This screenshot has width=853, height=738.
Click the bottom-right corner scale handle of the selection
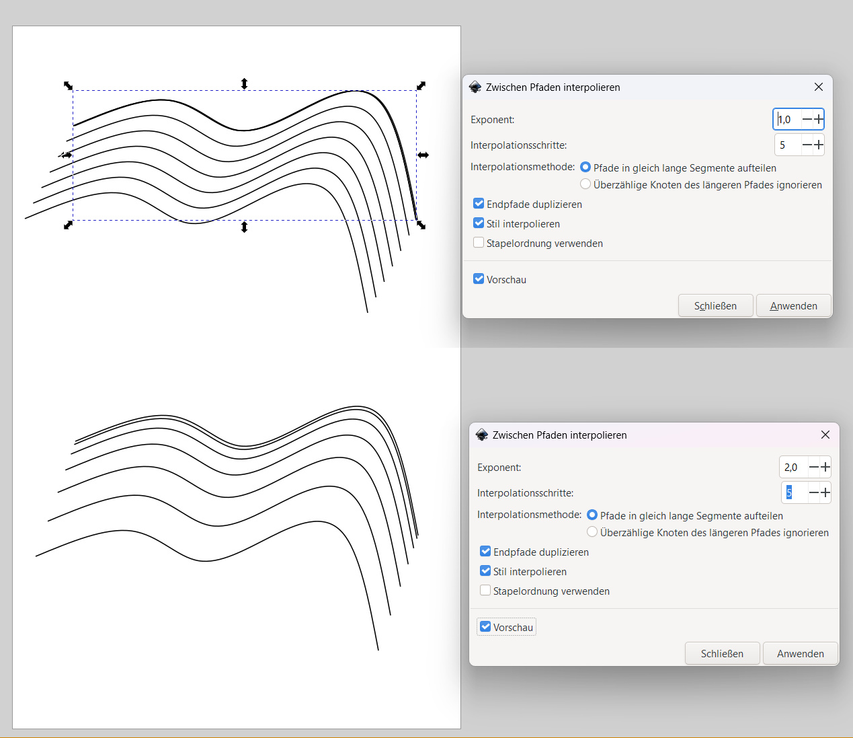coord(421,225)
